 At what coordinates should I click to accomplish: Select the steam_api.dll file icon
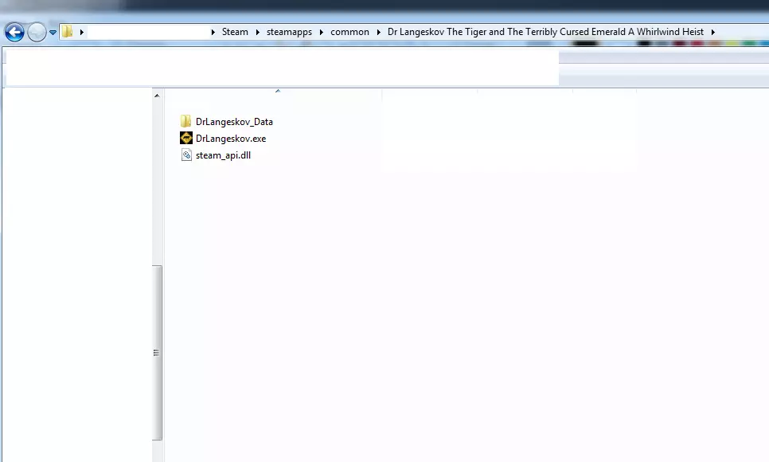pos(186,155)
